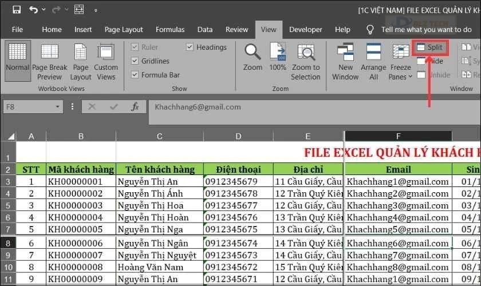Click phone cell 0912345679
Image resolution: width=481 pixels, height=286 pixels.
238,181
